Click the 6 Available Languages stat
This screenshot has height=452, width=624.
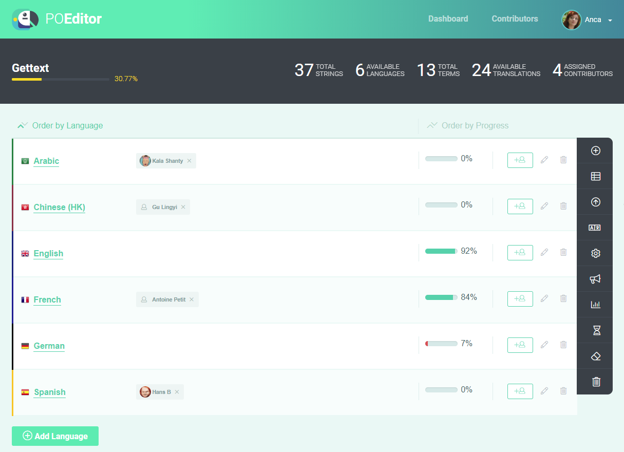[380, 70]
